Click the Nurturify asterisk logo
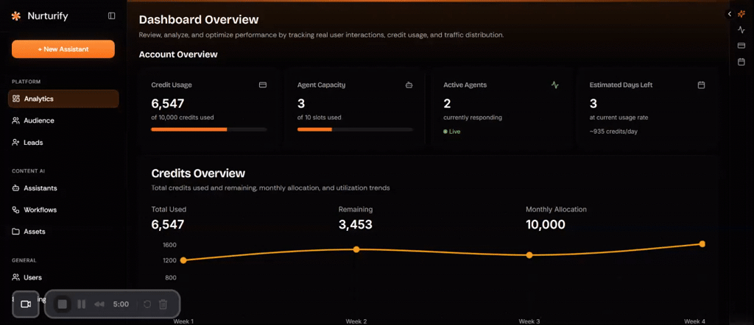This screenshot has width=754, height=325. [x=16, y=16]
